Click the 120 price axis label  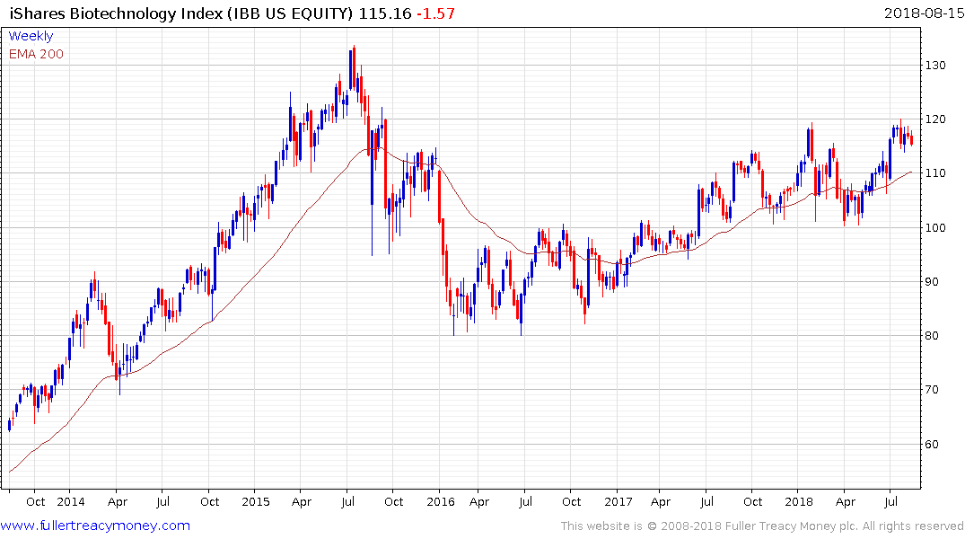pos(934,119)
